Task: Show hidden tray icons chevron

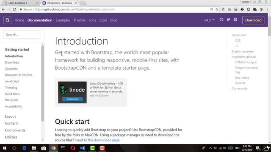Action: tap(210, 148)
